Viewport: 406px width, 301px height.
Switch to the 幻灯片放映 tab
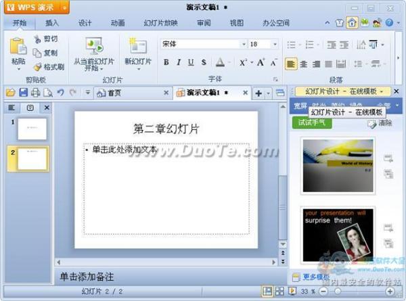point(161,23)
